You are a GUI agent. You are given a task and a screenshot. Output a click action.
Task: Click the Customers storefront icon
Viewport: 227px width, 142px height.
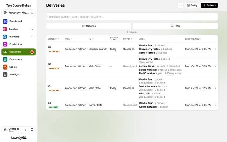(x=5, y=59)
